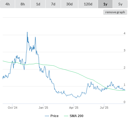
Task: Switch to the 120d range tab
Action: pyautogui.click(x=88, y=4)
